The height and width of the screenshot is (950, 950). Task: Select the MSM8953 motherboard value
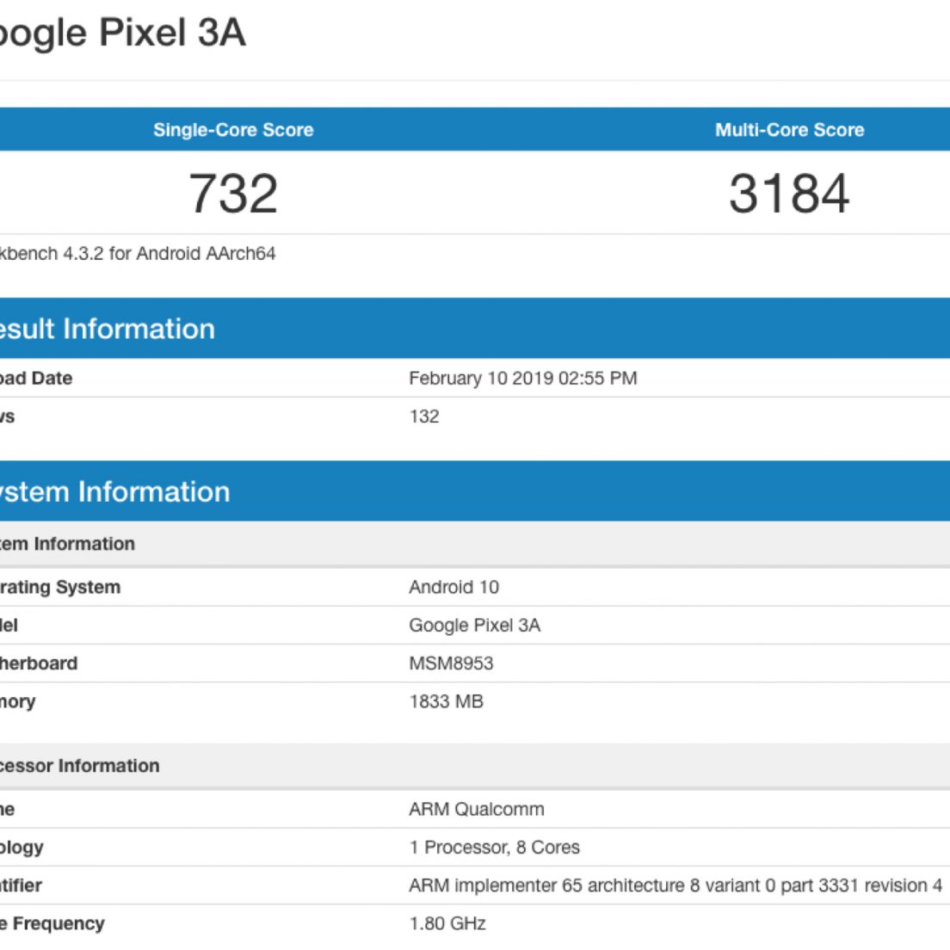point(451,663)
